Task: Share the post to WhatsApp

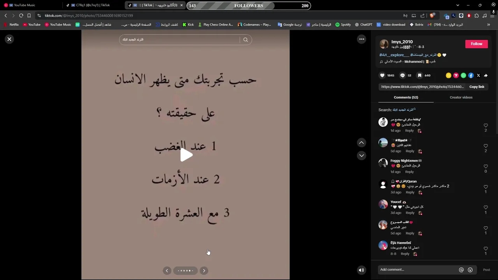Action: pyautogui.click(x=463, y=75)
